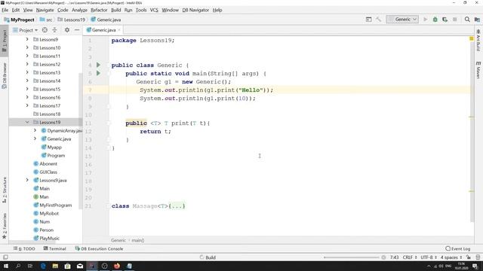This screenshot has width=483, height=271.
Task: Open the Project view selector dropdown
Action: [25, 30]
